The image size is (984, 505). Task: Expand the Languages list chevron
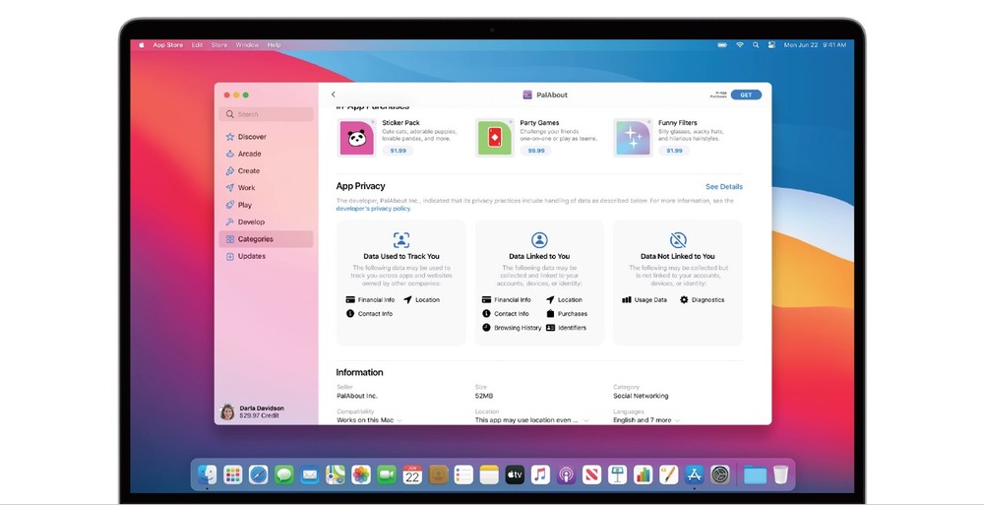(677, 420)
